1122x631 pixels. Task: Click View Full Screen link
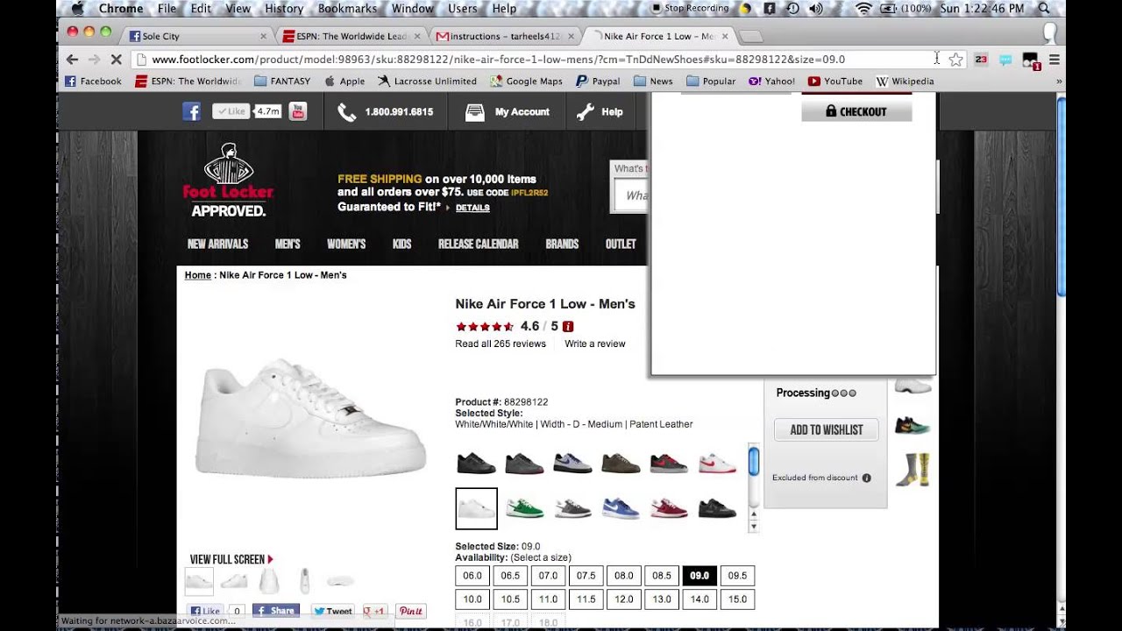[231, 559]
